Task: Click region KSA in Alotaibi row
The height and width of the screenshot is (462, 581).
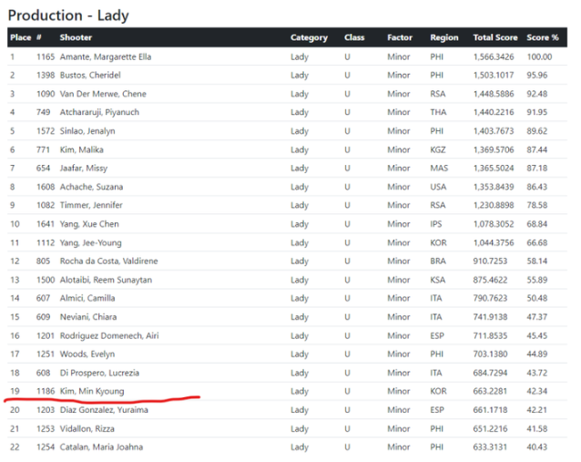Action: point(438,280)
